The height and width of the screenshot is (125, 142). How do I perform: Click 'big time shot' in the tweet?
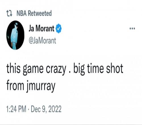pyautogui.click(x=98, y=69)
